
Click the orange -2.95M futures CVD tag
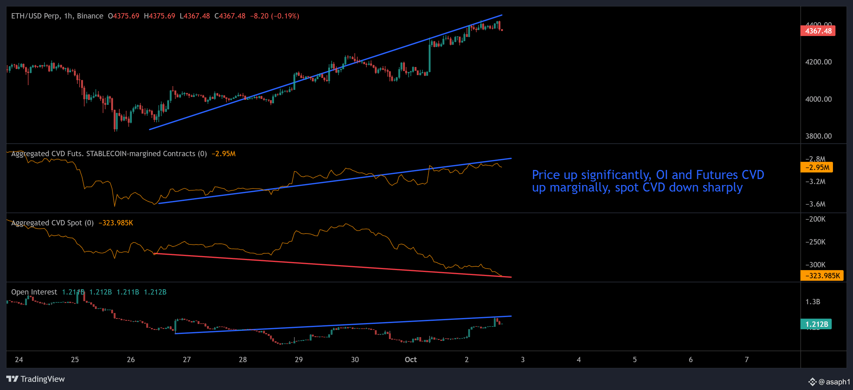point(817,167)
